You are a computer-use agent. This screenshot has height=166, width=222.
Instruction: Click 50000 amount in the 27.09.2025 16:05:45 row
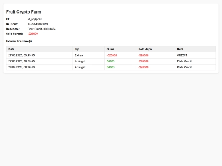111,61
